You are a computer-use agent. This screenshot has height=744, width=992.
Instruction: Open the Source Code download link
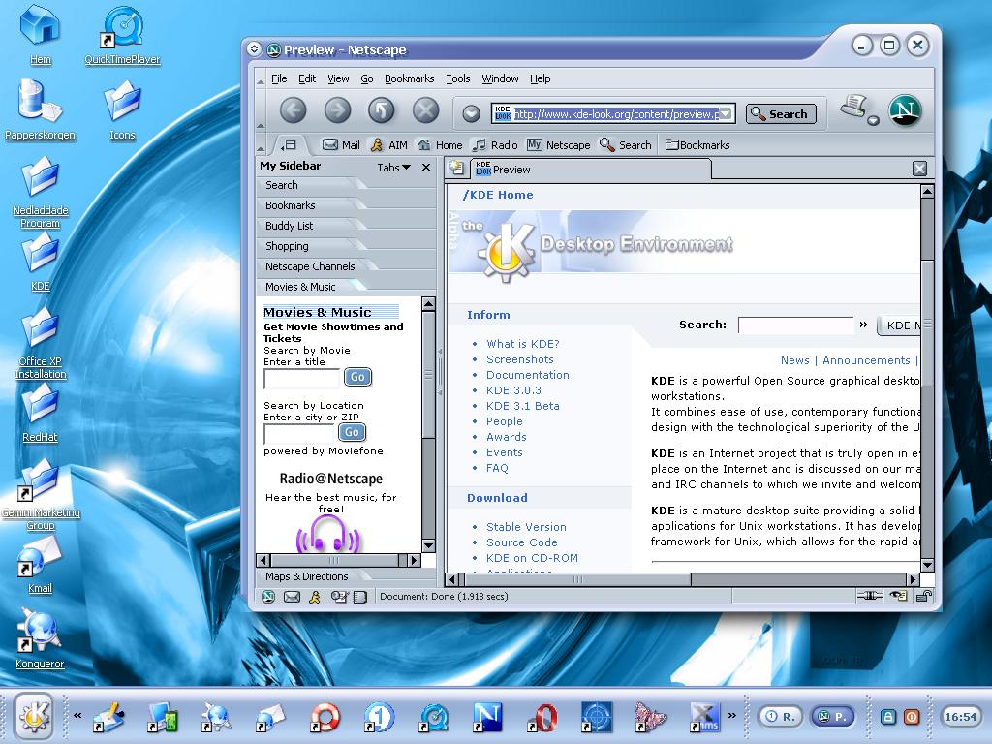click(522, 542)
